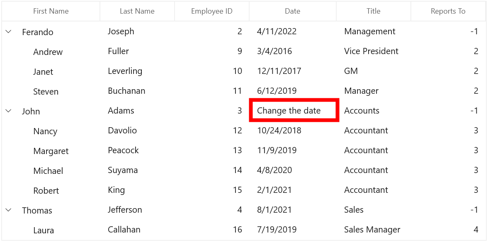Collapse the John row
Viewport: 488px width, 242px height.
click(8, 111)
